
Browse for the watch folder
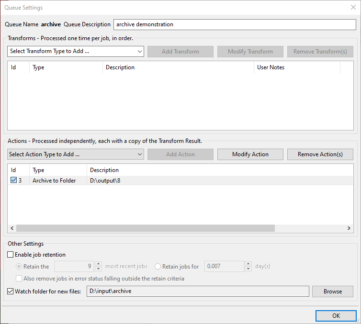[x=332, y=292]
